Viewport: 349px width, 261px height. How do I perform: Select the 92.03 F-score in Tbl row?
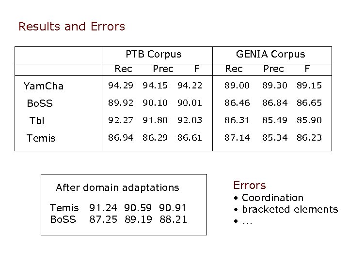pyautogui.click(x=190, y=120)
